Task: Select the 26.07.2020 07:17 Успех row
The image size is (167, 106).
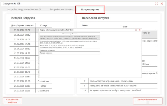Action: pyautogui.click(x=31, y=86)
